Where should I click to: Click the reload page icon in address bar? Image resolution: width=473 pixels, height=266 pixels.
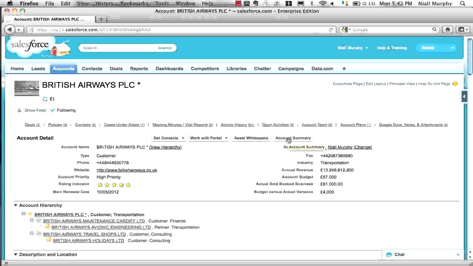click(331, 30)
